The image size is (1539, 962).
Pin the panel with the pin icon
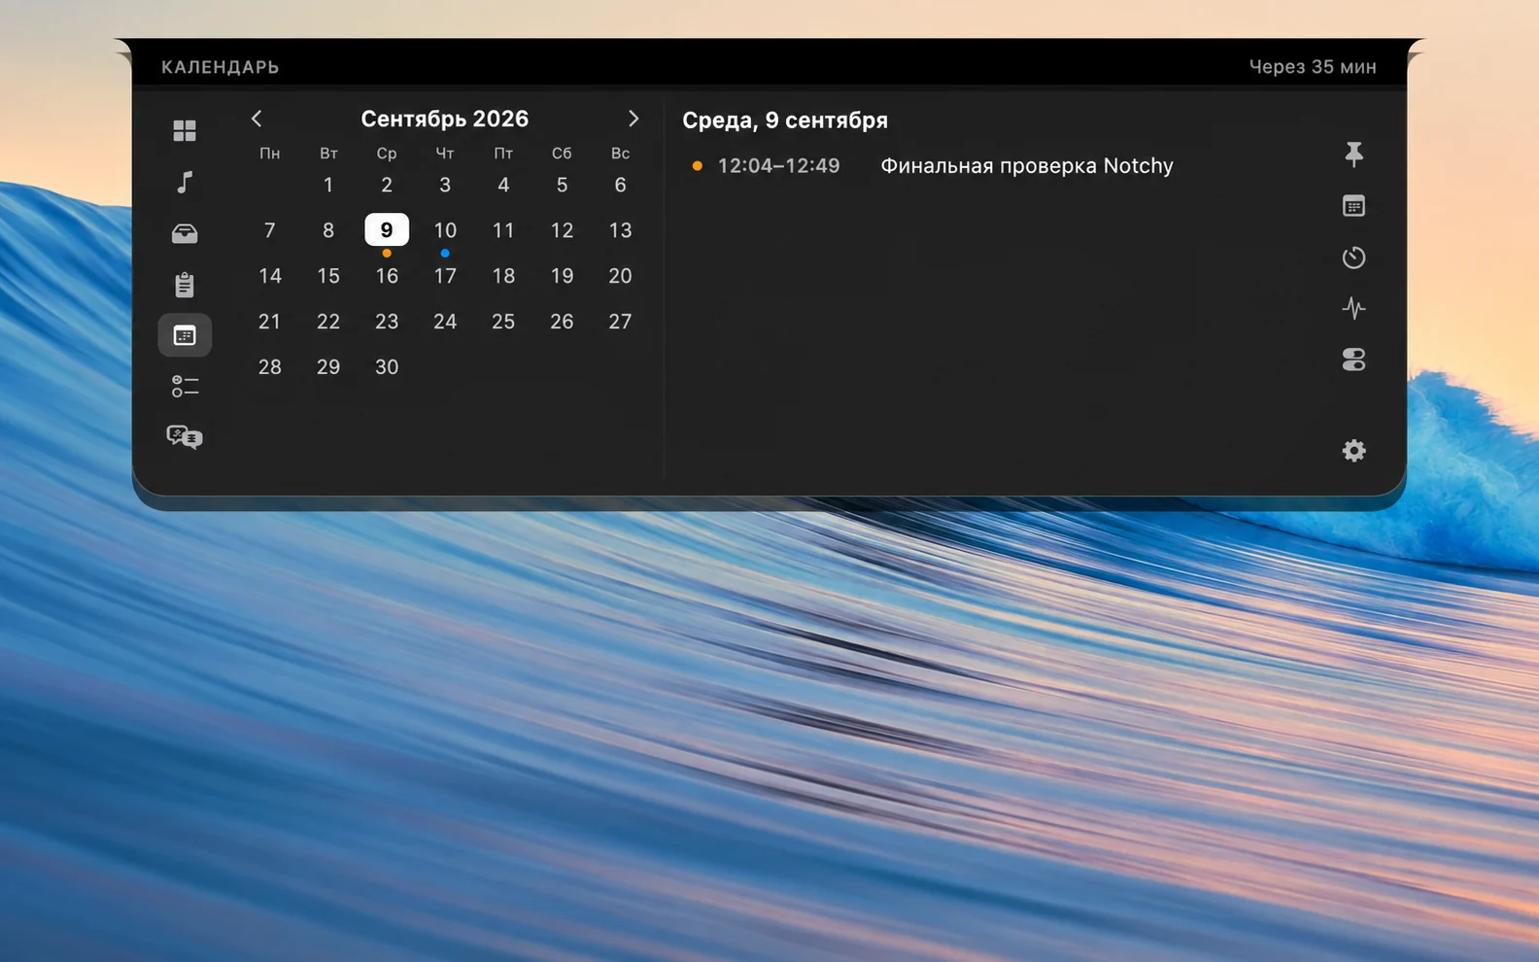(x=1353, y=154)
